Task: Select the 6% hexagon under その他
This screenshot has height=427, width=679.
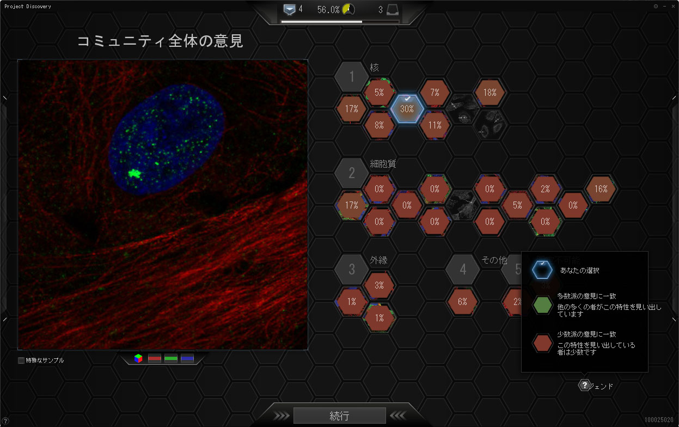Action: click(x=462, y=301)
